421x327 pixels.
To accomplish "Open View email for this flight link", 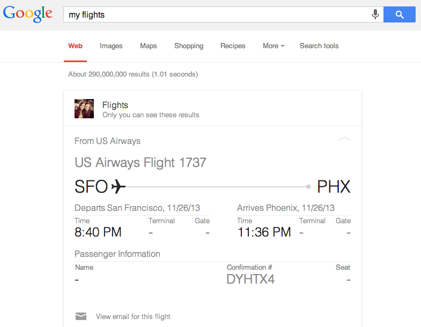I will 133,316.
